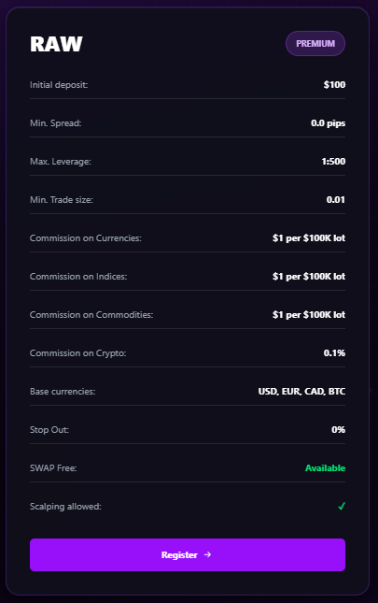Click the USD, EUR, CAD, BTC currencies
Screen dimensions: 378x603
coord(301,391)
